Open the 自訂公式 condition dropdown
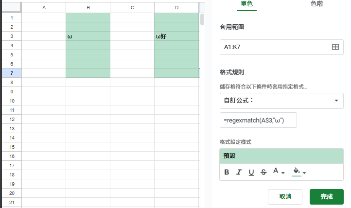Screen dimensions: 351x208 281,101
